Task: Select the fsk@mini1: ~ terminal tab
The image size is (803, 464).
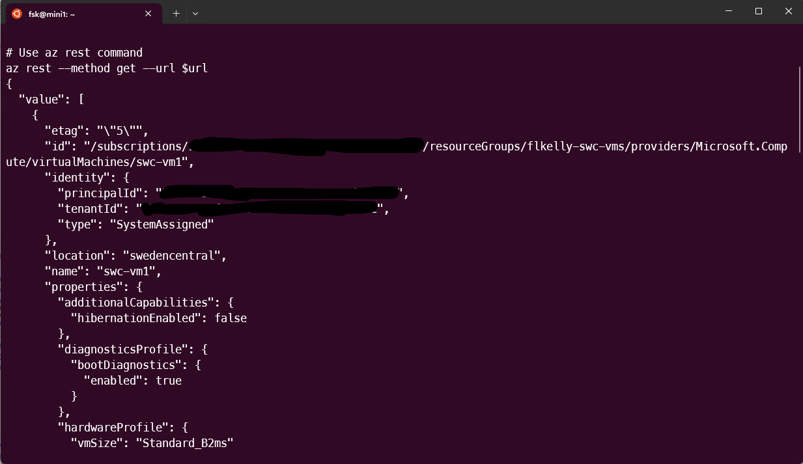Action: coord(82,13)
